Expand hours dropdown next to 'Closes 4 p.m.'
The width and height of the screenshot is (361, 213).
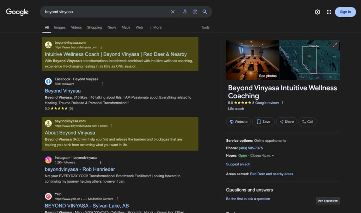[x=273, y=156]
